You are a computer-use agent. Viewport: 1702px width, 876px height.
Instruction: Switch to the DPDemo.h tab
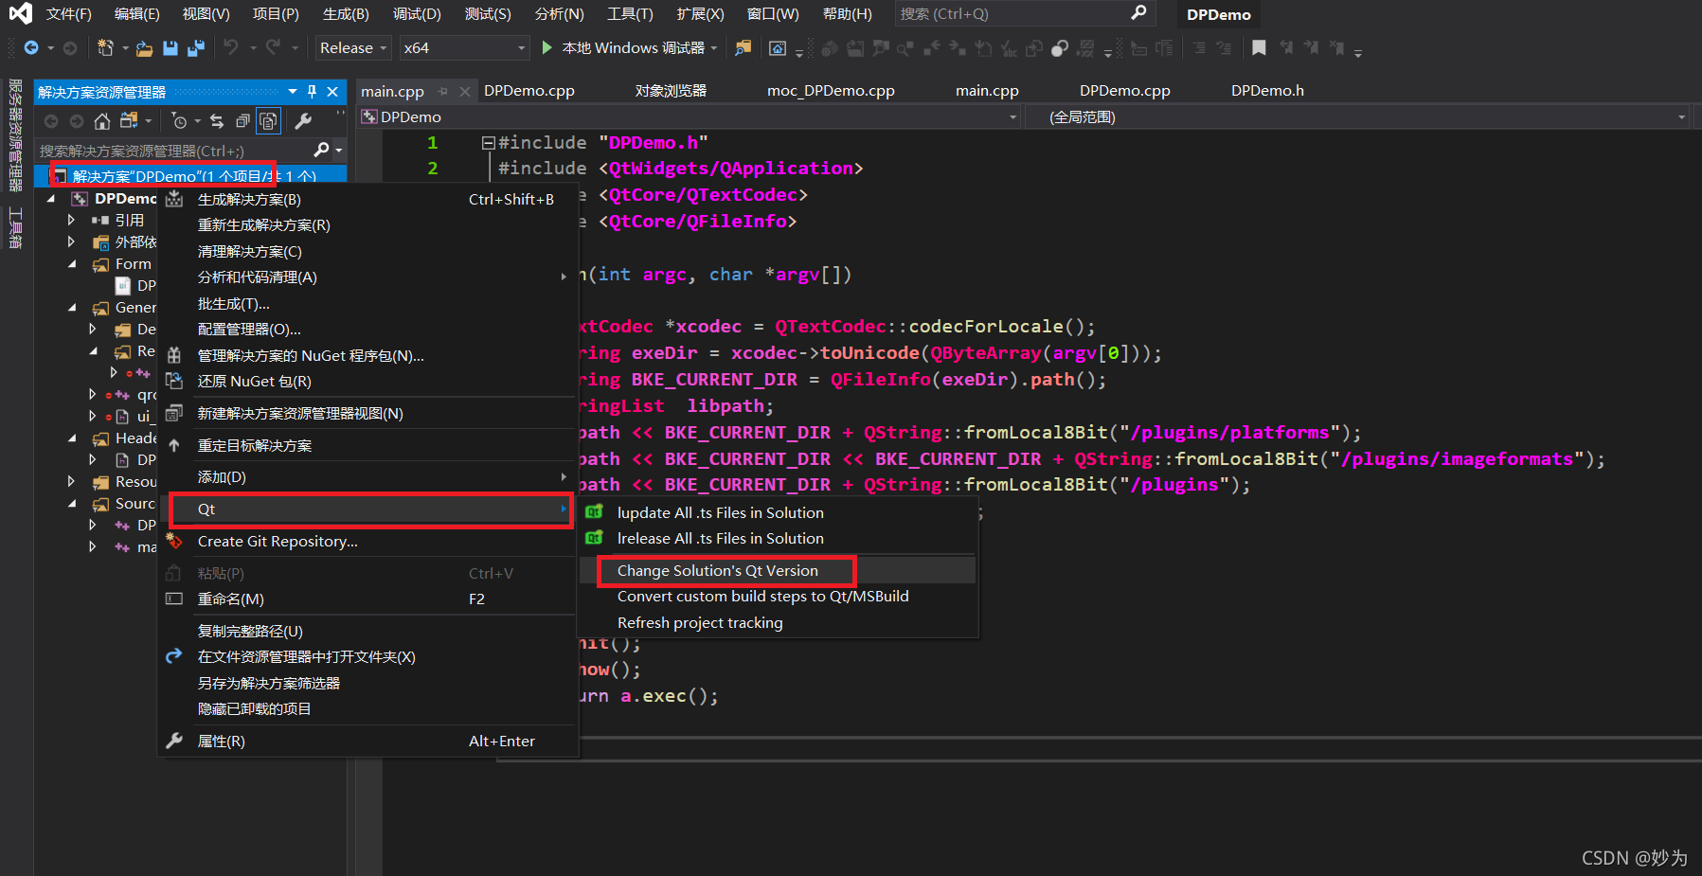click(1267, 91)
